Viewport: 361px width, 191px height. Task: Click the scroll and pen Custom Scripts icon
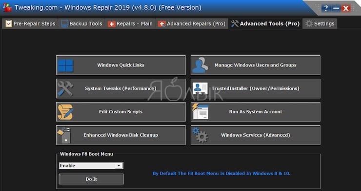tap(65, 112)
